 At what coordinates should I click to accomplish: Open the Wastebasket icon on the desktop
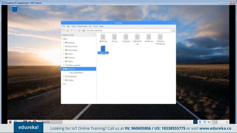pyautogui.click(x=15, y=10)
